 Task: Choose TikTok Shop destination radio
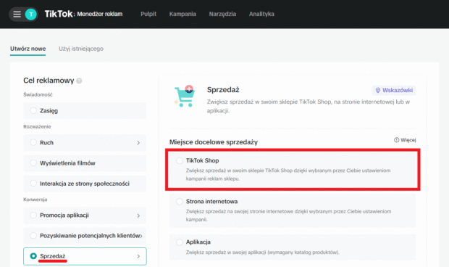[180, 160]
